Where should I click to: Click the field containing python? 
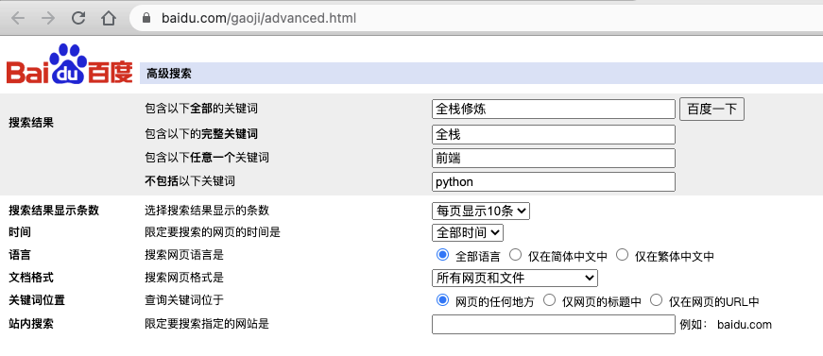tap(553, 182)
